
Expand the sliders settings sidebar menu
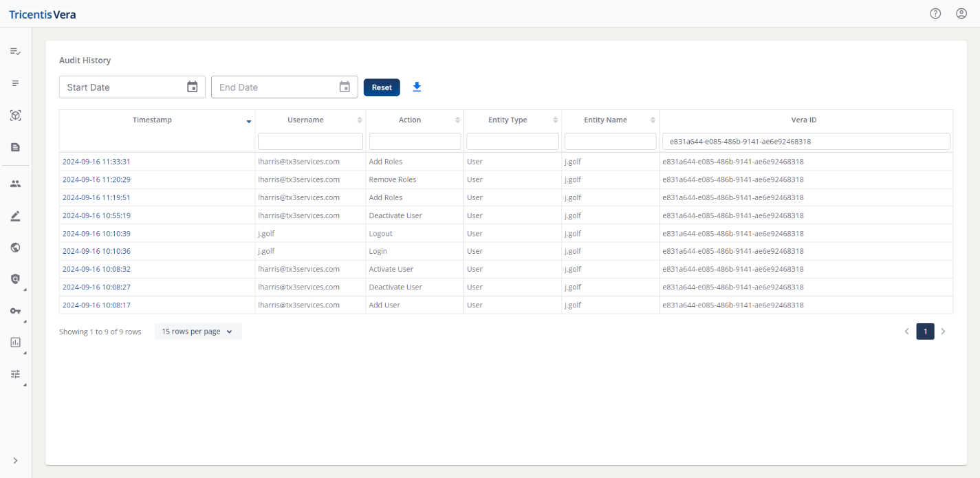point(15,374)
